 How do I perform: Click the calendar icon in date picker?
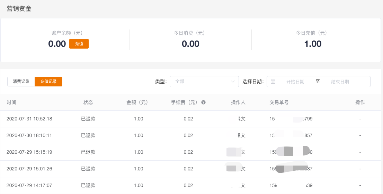click(x=273, y=82)
